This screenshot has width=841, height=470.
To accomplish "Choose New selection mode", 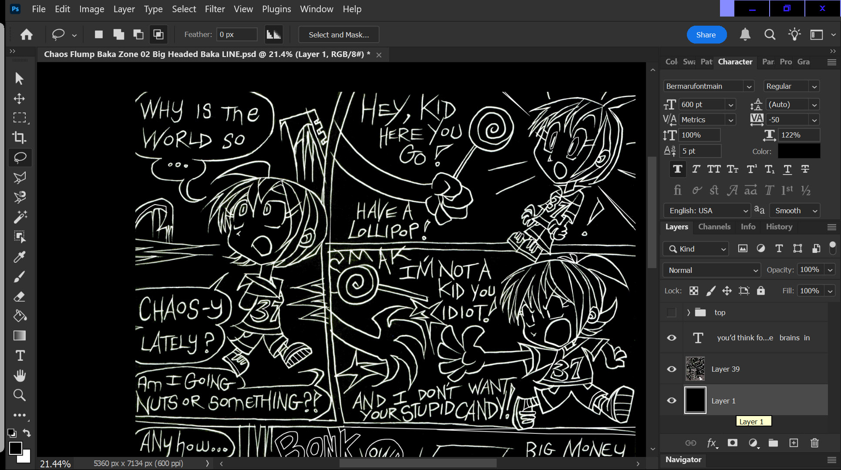I will pos(99,34).
